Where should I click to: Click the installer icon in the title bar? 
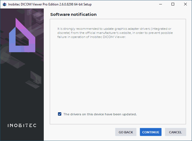[4, 4]
